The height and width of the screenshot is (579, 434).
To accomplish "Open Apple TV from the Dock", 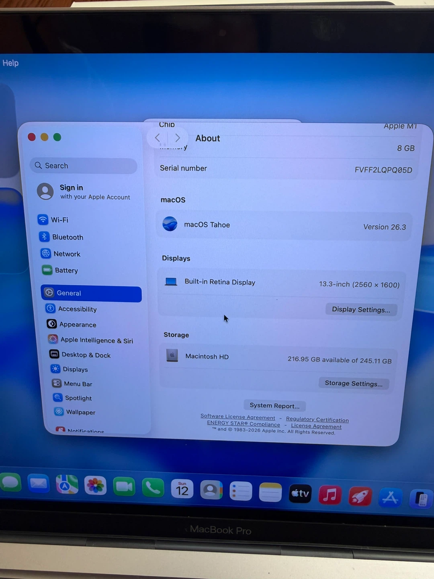I will pos(300,493).
